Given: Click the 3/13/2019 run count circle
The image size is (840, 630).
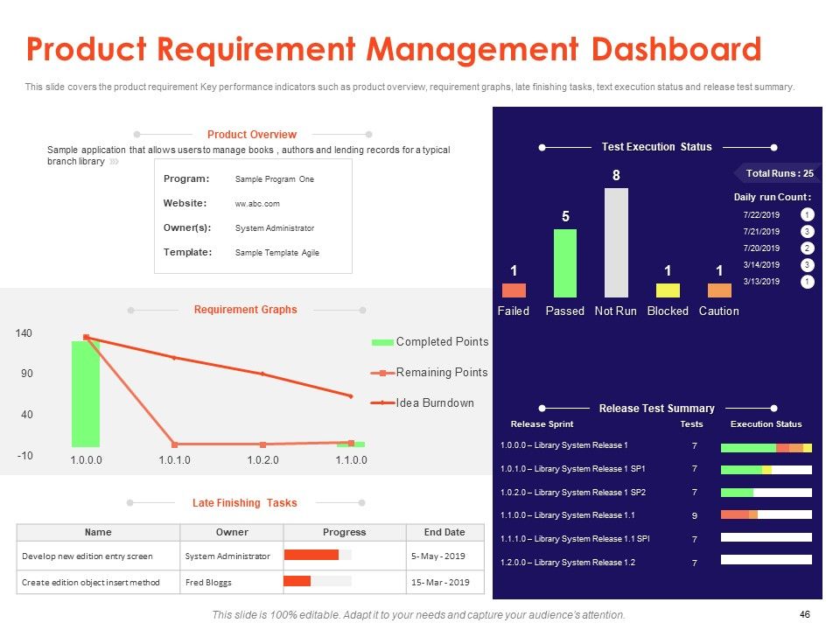Looking at the screenshot, I should click(807, 282).
